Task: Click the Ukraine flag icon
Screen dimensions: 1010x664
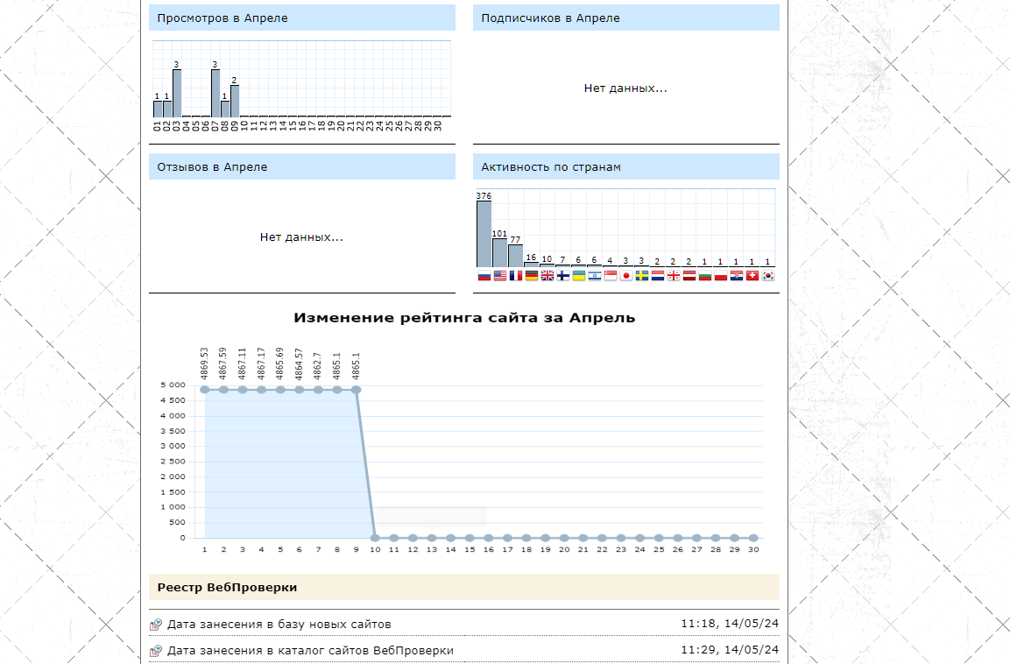Action: tap(579, 276)
